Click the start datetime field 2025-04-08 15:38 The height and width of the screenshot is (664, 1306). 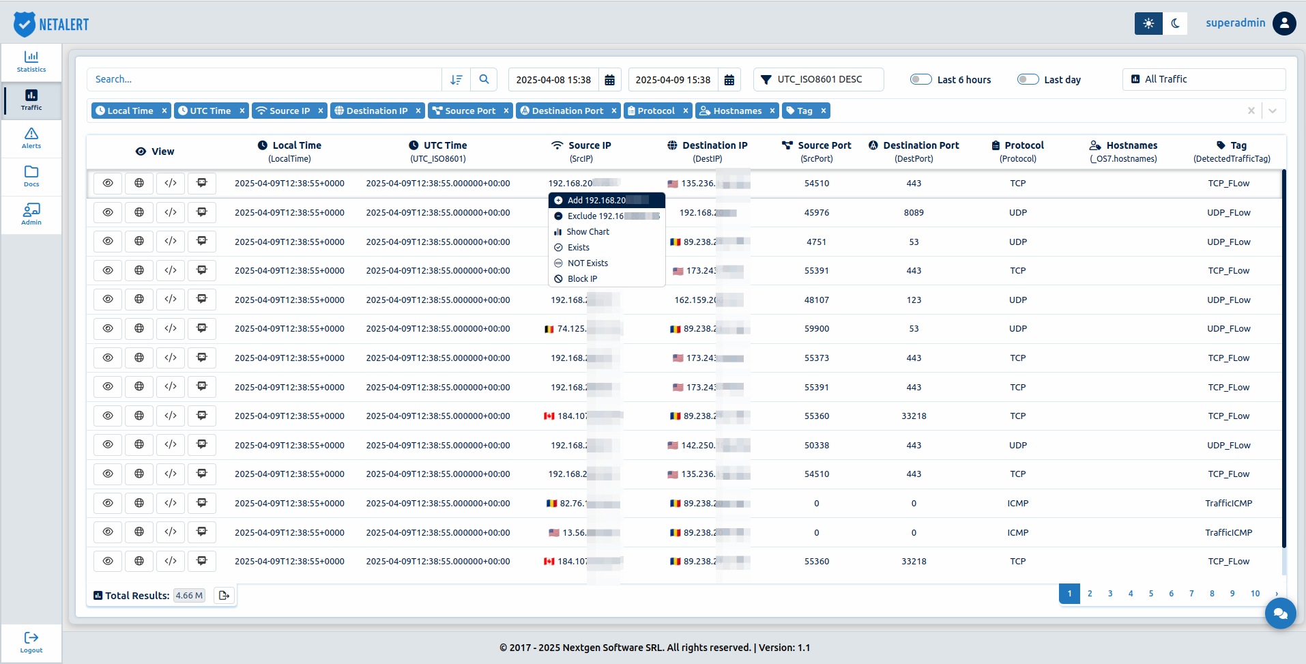(x=553, y=80)
